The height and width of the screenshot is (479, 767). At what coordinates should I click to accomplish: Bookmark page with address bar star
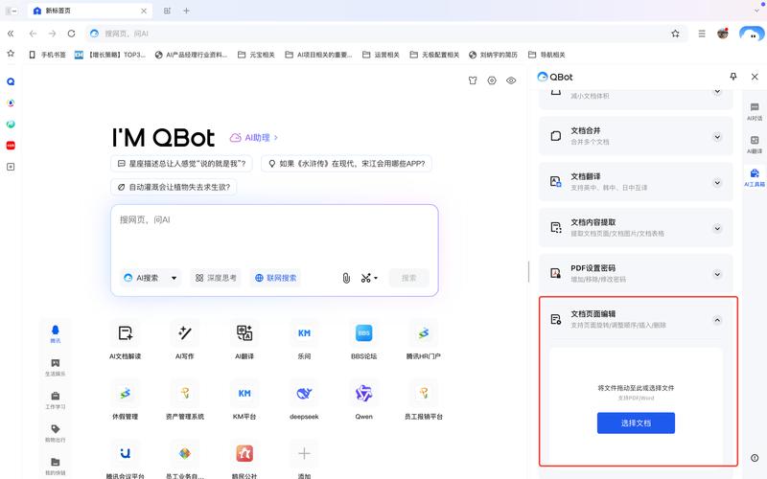coord(675,34)
